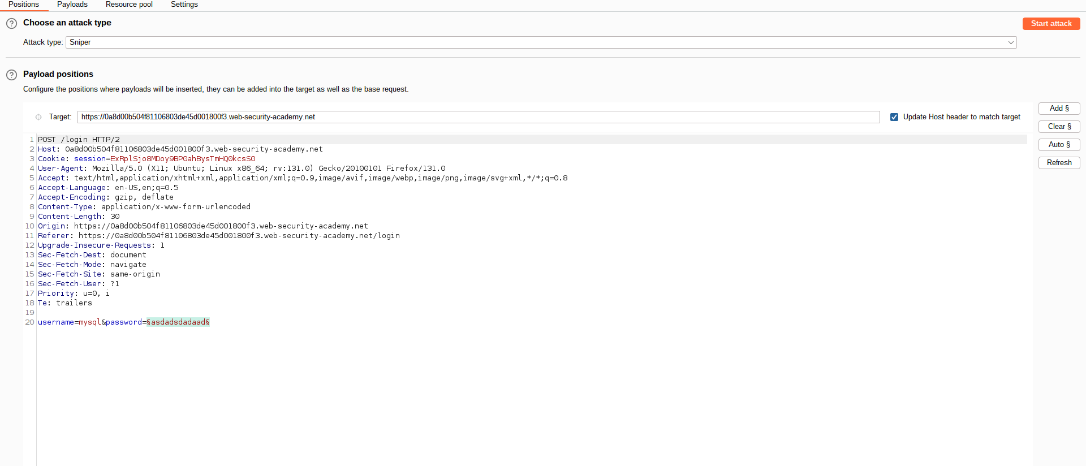The image size is (1086, 466).
Task: Click the Auto § button
Action: 1059,145
